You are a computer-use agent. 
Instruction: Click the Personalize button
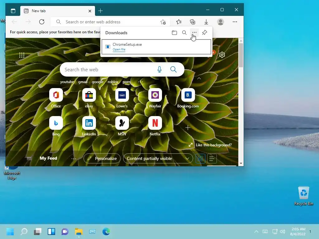(102, 158)
